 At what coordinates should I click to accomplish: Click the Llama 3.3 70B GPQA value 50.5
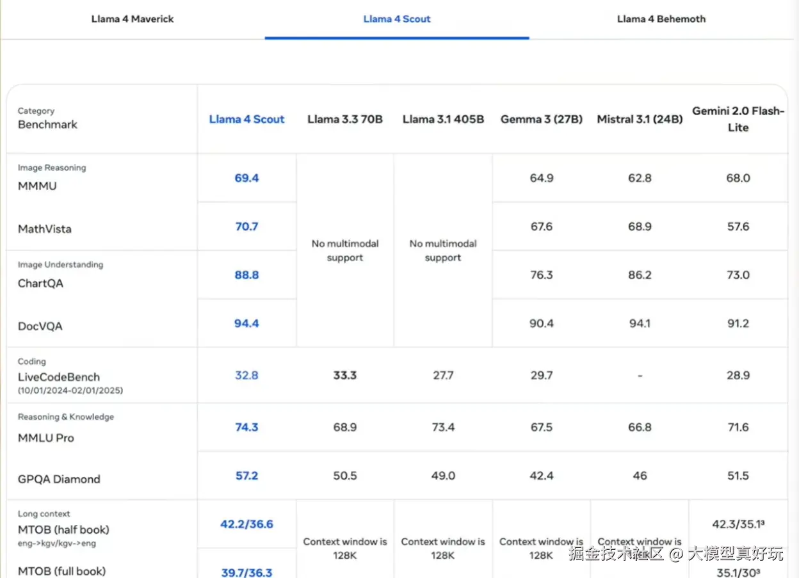point(345,476)
